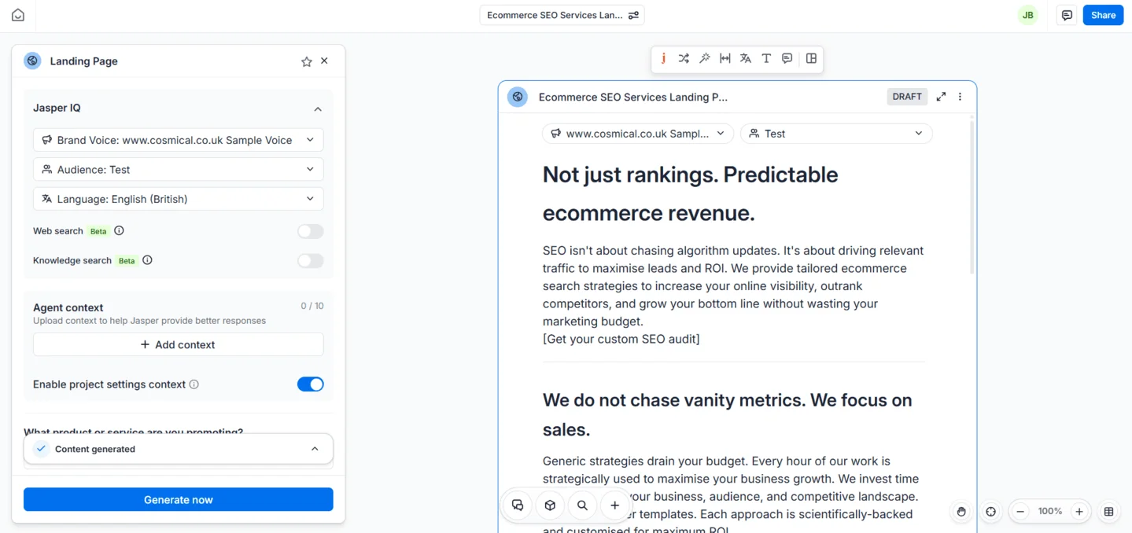Toggle Knowledge search on

tap(310, 261)
